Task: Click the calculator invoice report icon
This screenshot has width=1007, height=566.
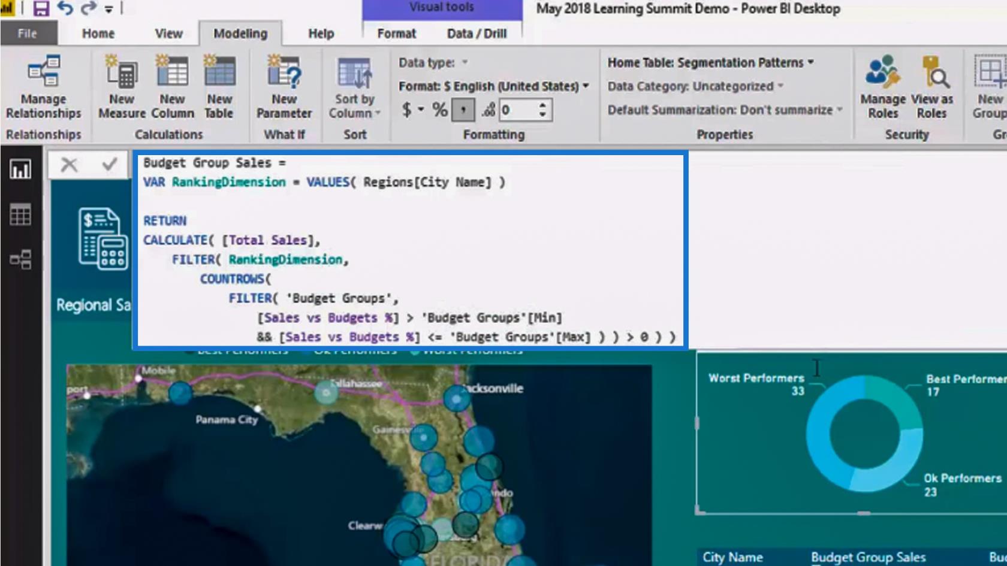Action: click(x=102, y=239)
